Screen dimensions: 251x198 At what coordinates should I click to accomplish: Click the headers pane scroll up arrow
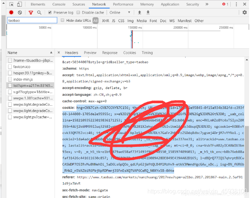(x=247, y=60)
